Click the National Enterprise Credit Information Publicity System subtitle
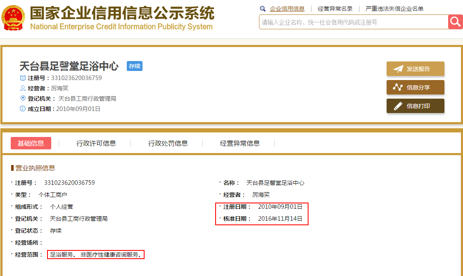Image resolution: width=463 pixels, height=276 pixels. [121, 26]
